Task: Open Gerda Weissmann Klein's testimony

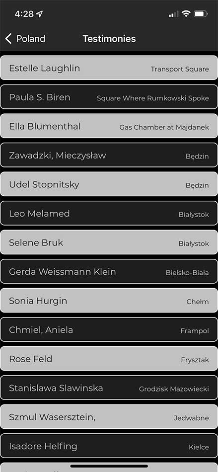Action: click(x=109, y=271)
